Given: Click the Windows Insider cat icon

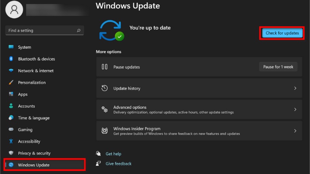Looking at the screenshot, I should (x=105, y=131).
